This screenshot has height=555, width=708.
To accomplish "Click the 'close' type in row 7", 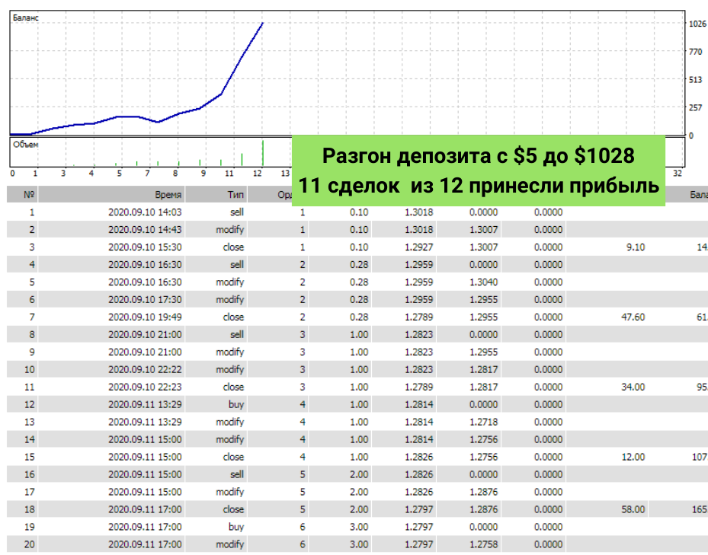I will (x=233, y=317).
